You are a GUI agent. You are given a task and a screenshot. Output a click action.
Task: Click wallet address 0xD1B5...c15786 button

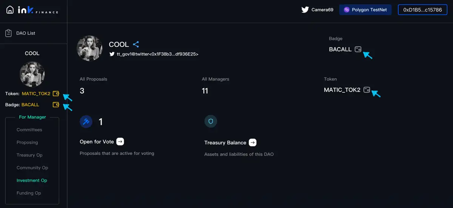click(x=422, y=10)
